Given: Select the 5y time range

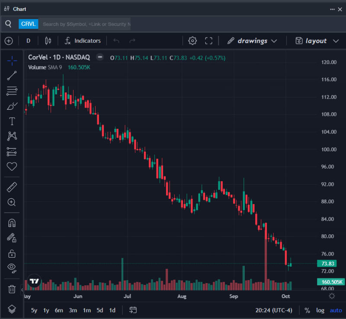Looking at the screenshot, I should point(34,310).
